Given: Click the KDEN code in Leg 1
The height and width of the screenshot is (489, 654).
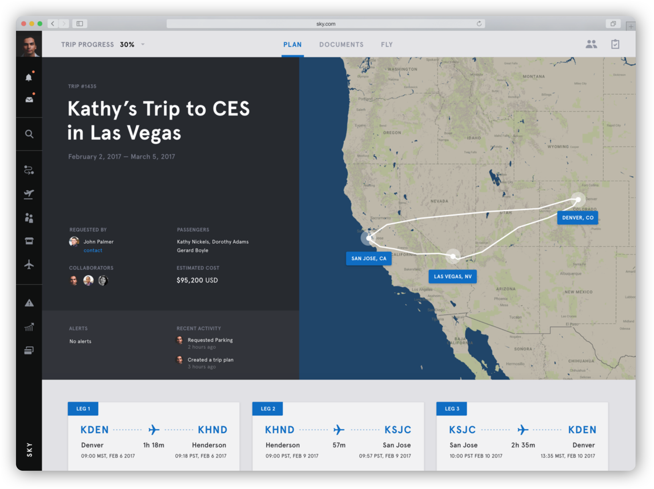Looking at the screenshot, I should [95, 430].
